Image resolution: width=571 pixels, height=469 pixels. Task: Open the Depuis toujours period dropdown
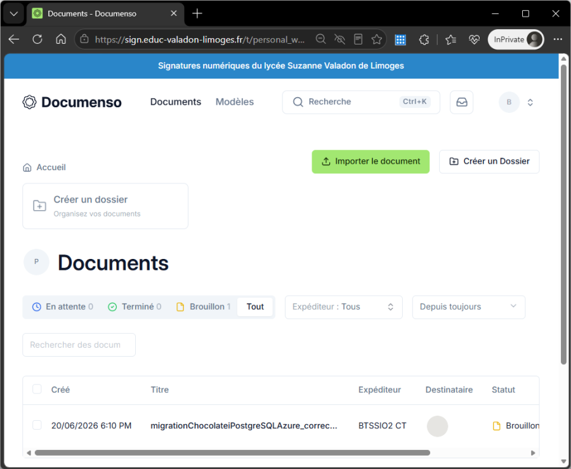[x=468, y=307]
